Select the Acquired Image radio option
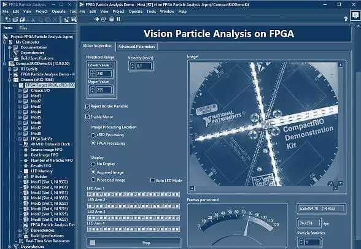 [x=93, y=172]
